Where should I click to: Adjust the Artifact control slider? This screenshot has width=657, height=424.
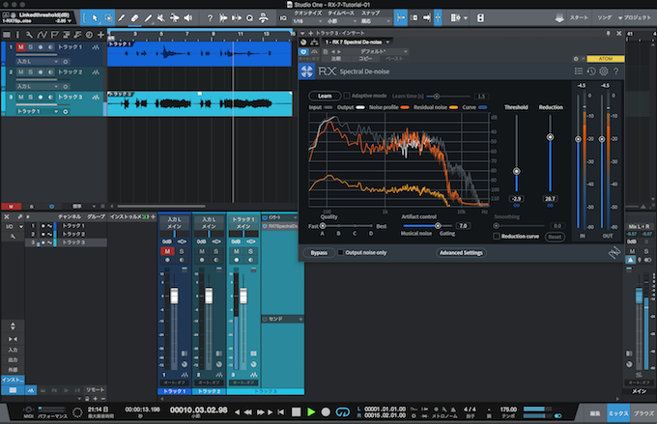click(438, 226)
